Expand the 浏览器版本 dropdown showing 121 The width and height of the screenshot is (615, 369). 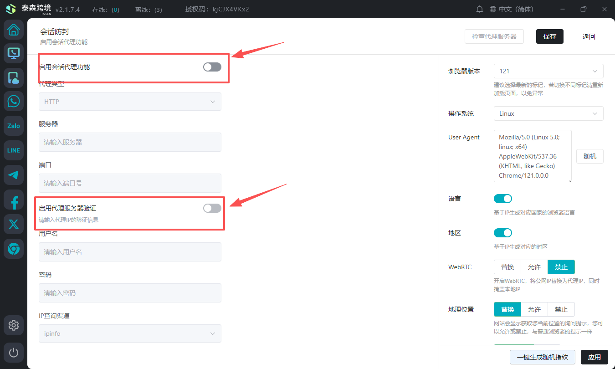tap(548, 71)
